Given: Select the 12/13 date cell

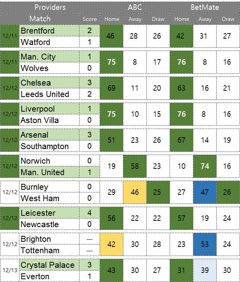Looking at the screenshot, I should (x=10, y=270).
